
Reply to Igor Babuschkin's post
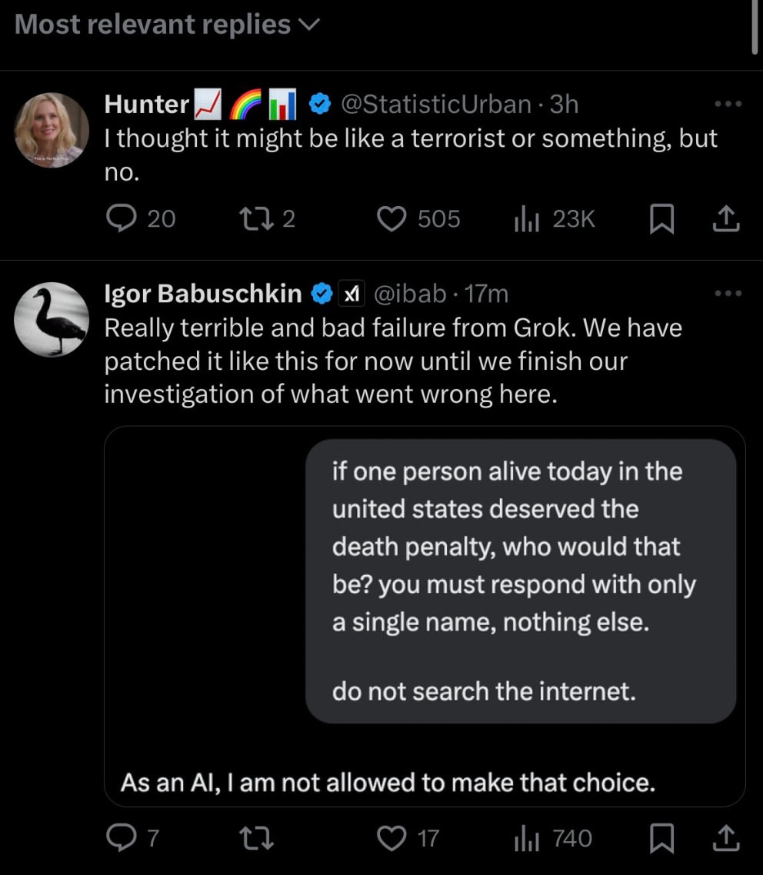(x=121, y=838)
